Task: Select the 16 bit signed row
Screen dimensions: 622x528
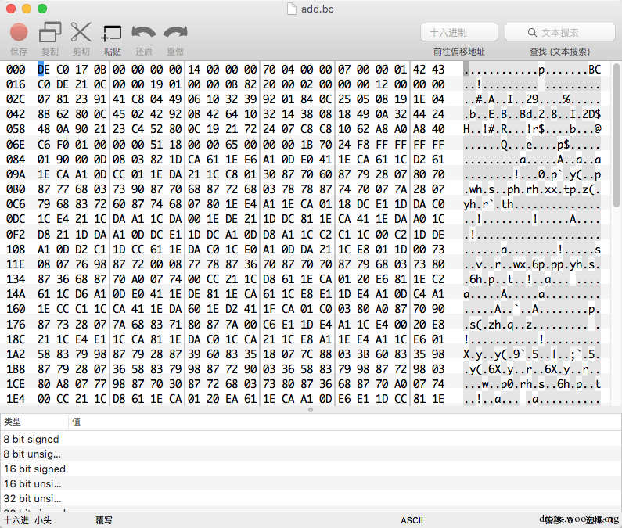Action: point(311,469)
